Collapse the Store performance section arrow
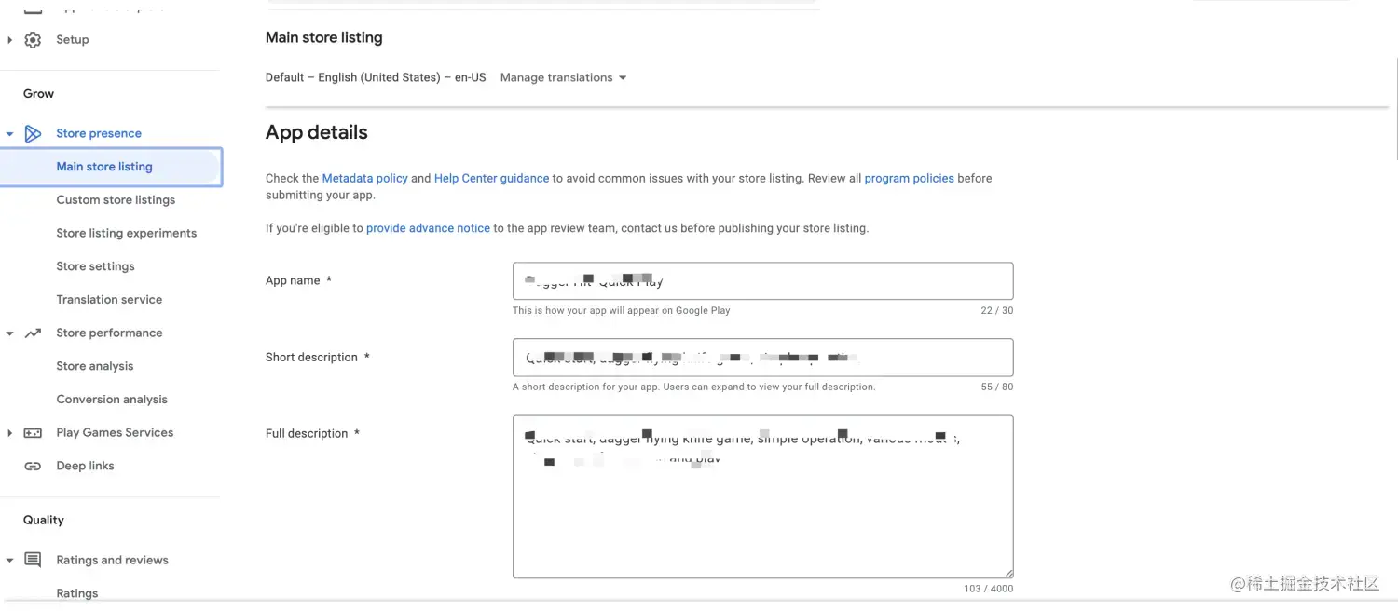 pos(9,333)
